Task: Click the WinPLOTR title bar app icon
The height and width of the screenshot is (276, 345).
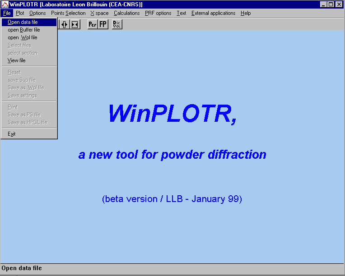Action: click(x=5, y=5)
